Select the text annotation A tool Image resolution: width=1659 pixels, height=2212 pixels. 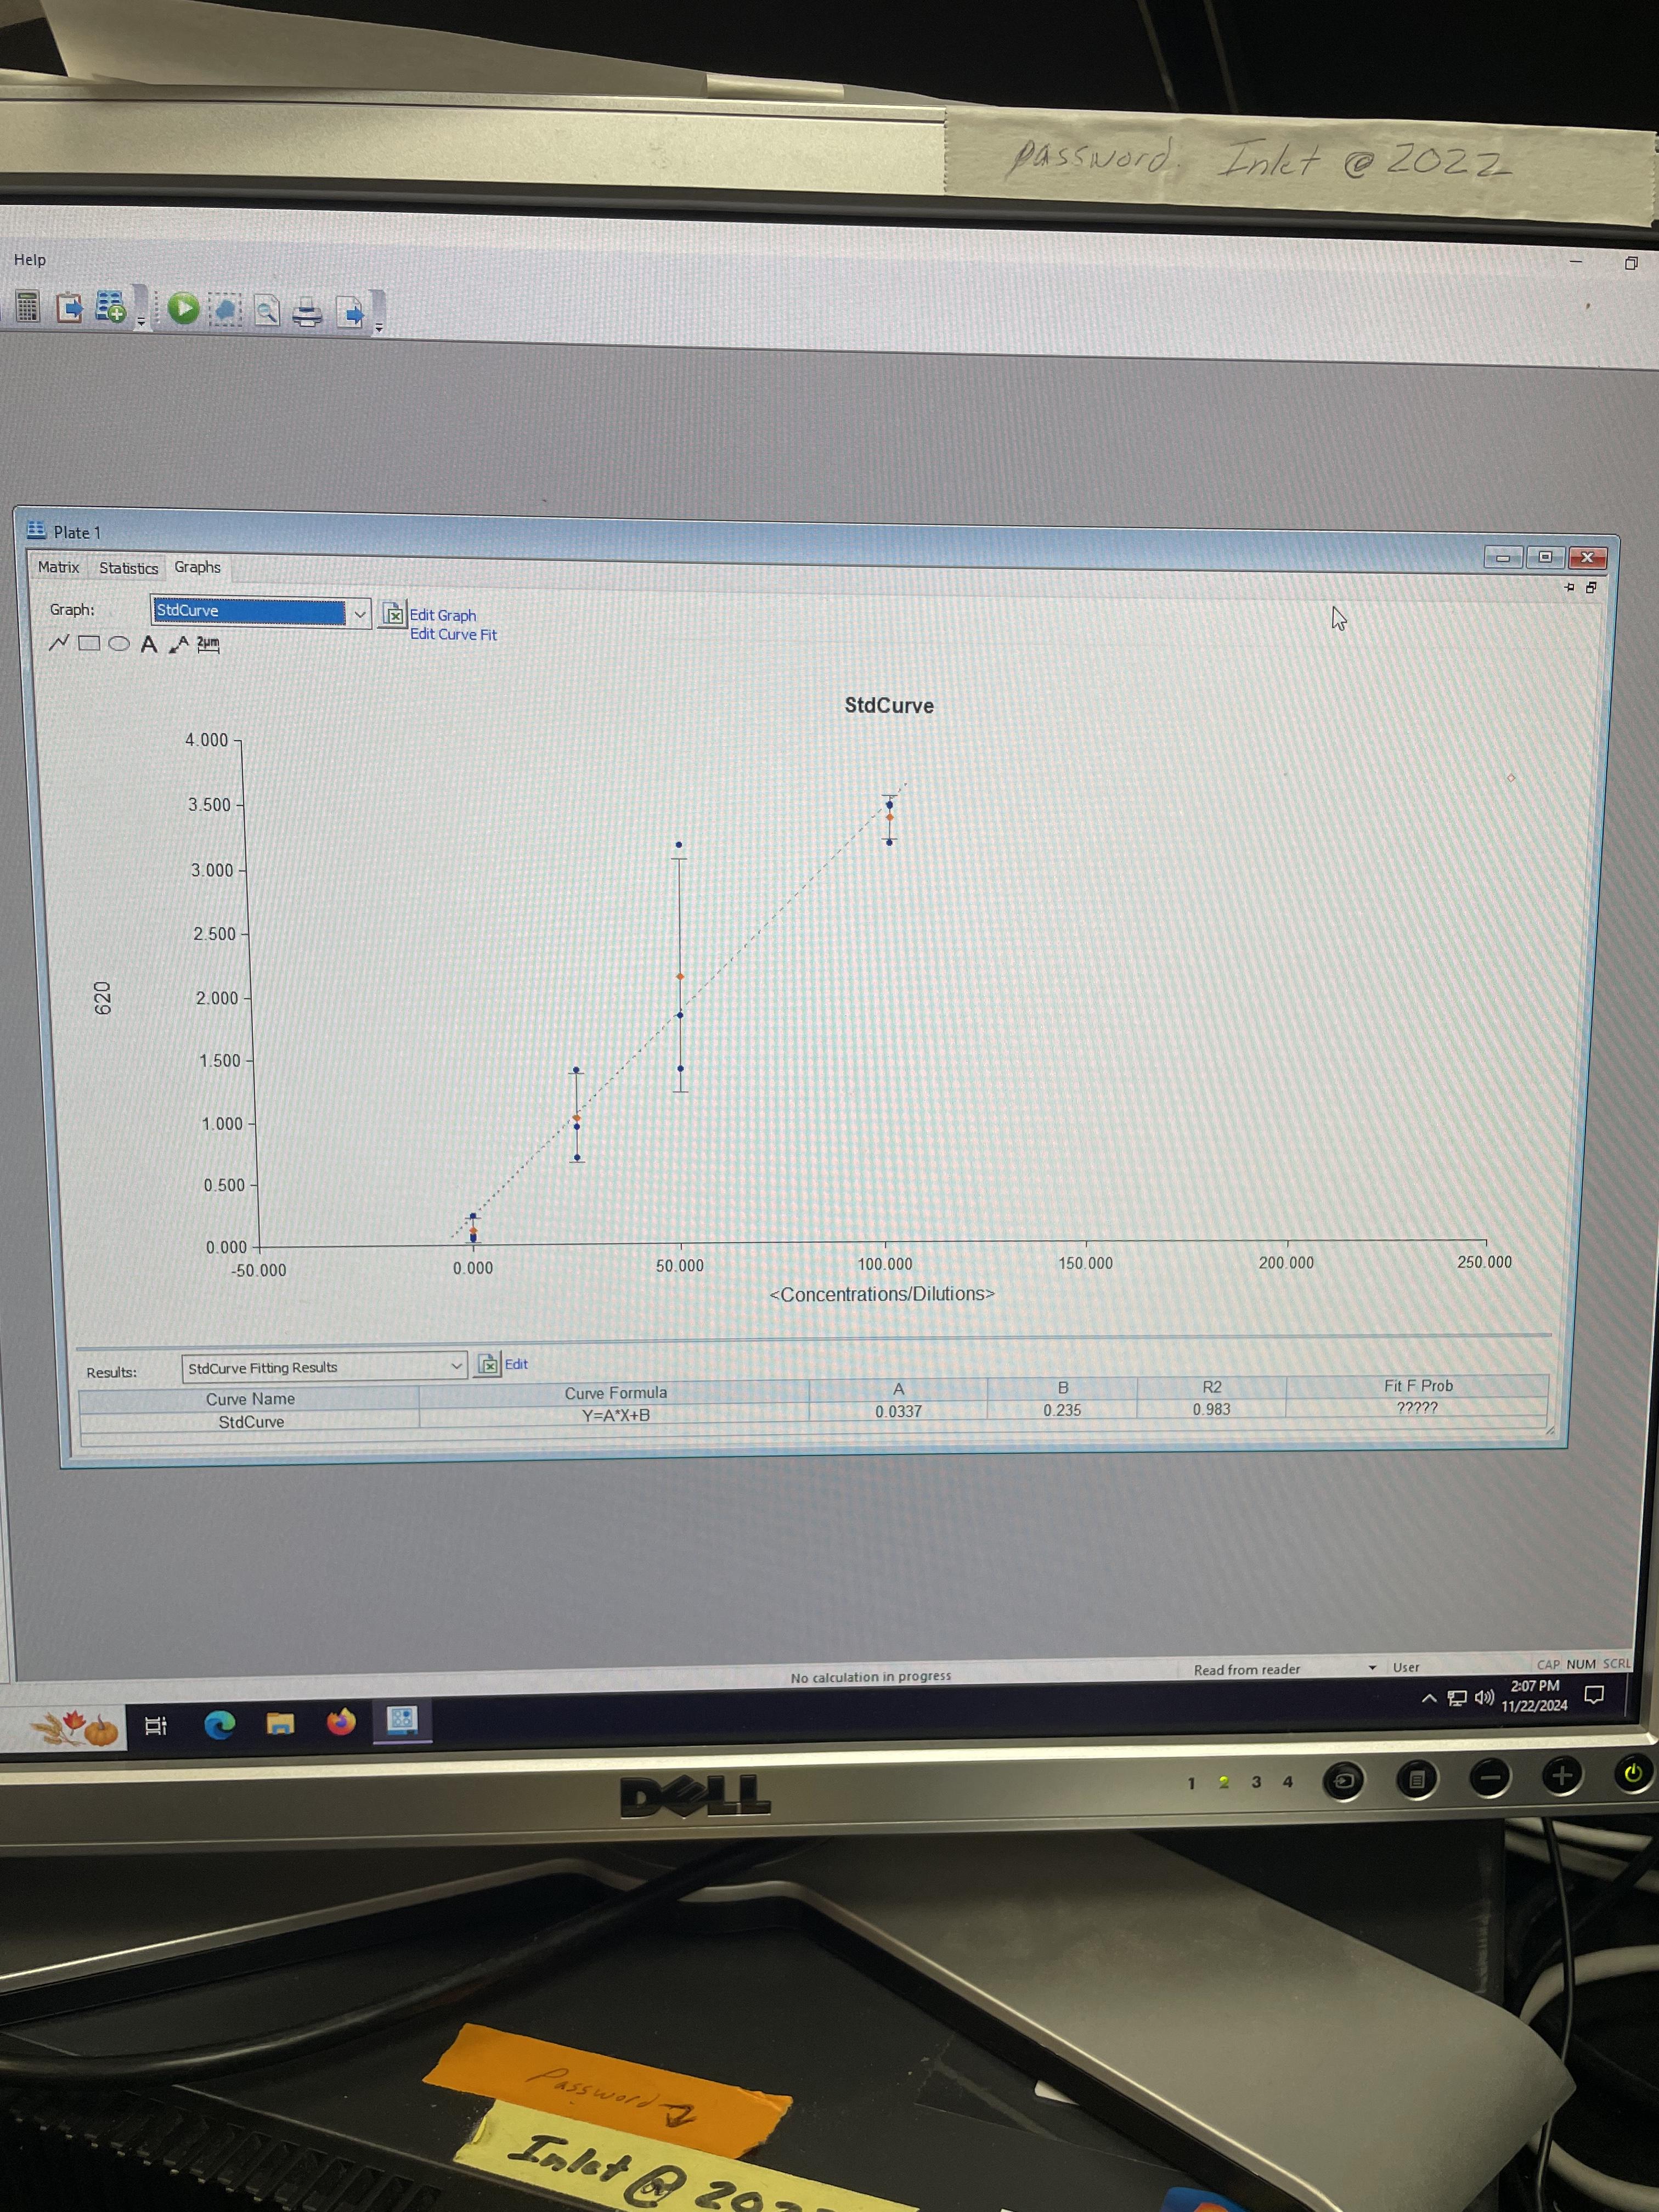point(149,644)
